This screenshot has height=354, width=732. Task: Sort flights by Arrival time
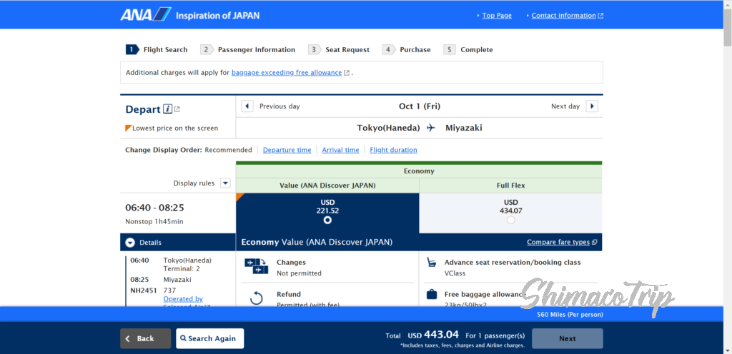[340, 150]
